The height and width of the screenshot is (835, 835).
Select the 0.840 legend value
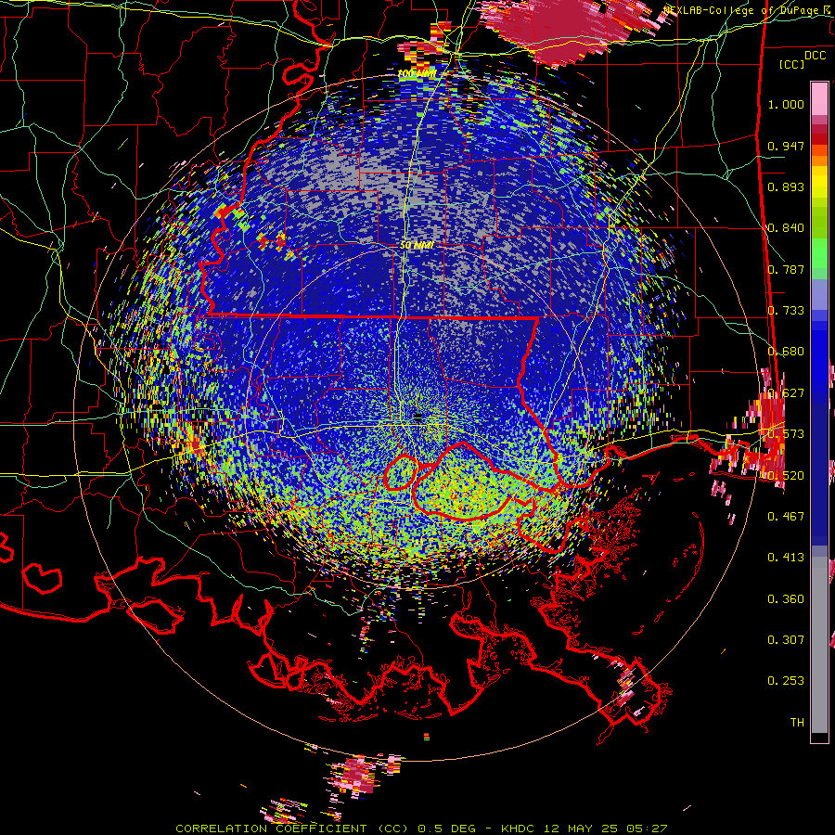coord(786,228)
